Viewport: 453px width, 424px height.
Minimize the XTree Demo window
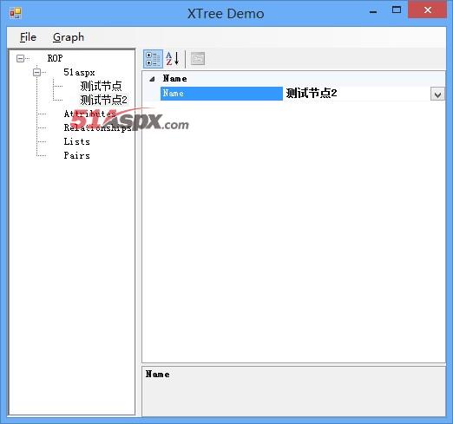click(x=373, y=12)
